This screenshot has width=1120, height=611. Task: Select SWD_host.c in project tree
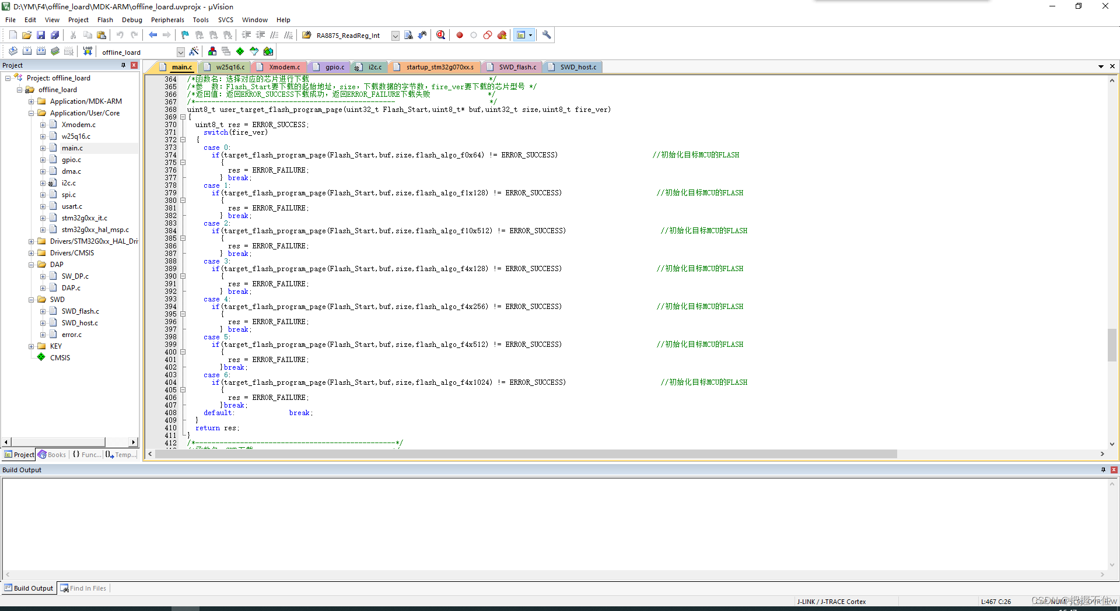[x=80, y=323]
